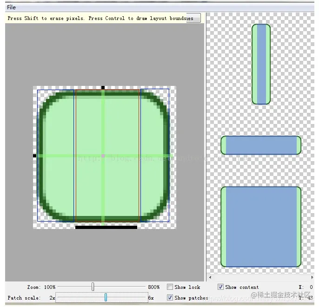This screenshot has width=319, height=307.
Task: Select the large both-directions stretched preview
Action: pos(261,227)
